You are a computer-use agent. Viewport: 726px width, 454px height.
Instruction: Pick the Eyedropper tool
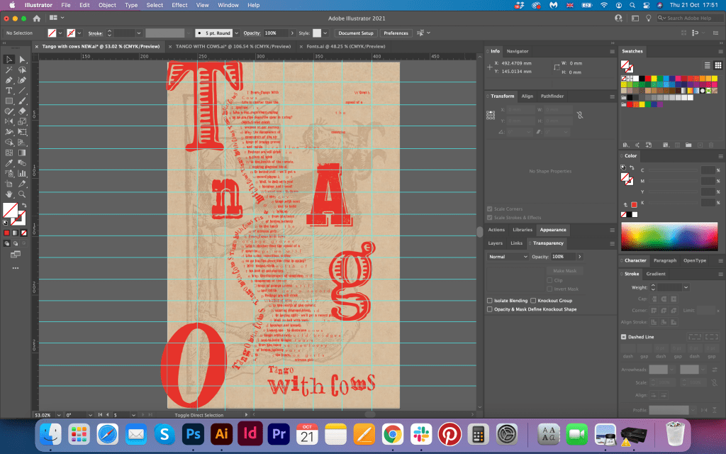9,163
